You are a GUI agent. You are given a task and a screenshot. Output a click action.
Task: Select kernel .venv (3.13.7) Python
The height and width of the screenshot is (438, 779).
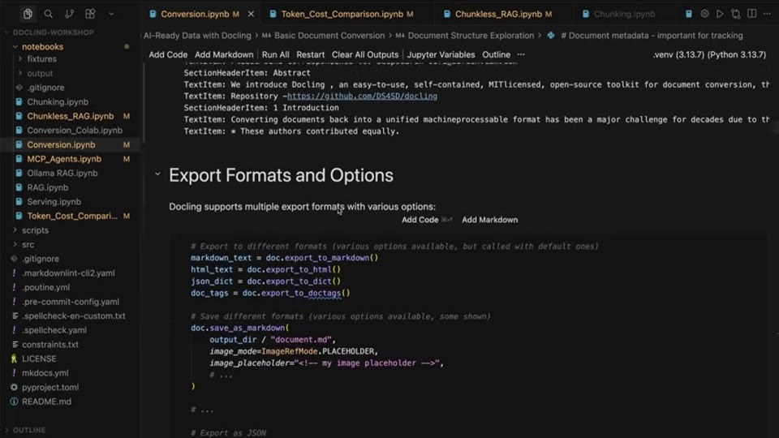click(x=709, y=54)
